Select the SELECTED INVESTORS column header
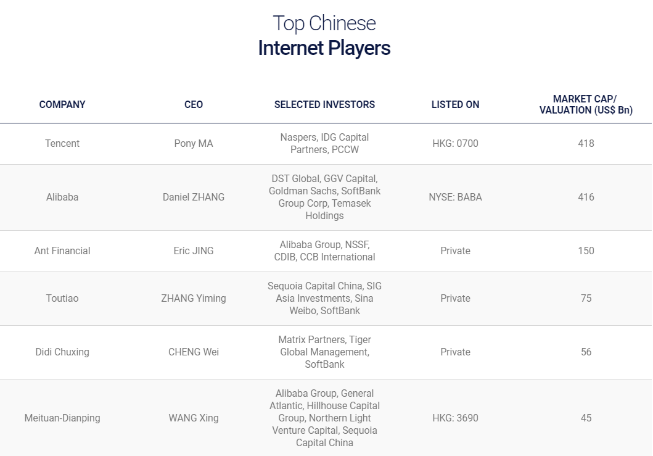This screenshot has width=653, height=456. [x=324, y=105]
